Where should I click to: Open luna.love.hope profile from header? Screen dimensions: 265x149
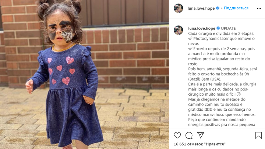(x=201, y=8)
